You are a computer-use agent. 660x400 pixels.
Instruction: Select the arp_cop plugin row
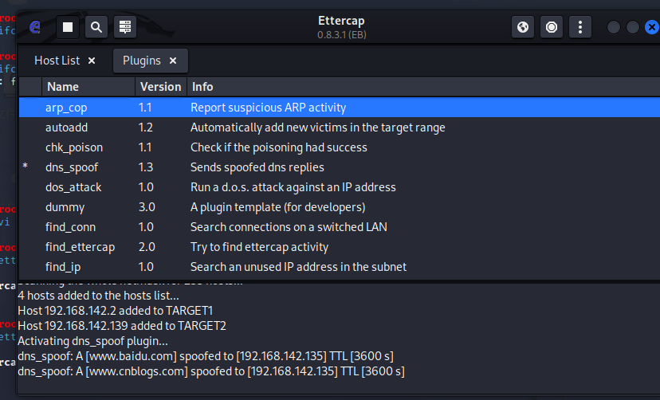(65, 108)
